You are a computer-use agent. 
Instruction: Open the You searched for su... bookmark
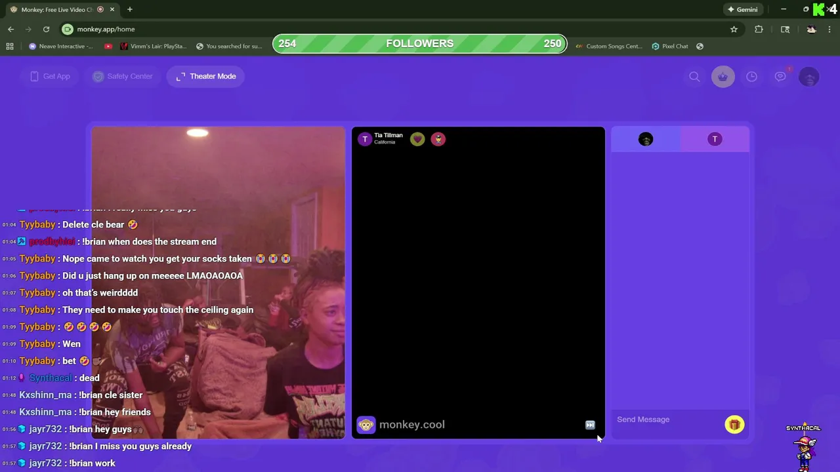229,46
